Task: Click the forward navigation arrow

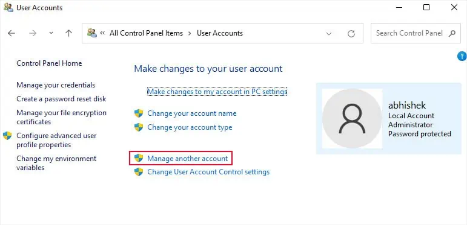Action: point(33,33)
